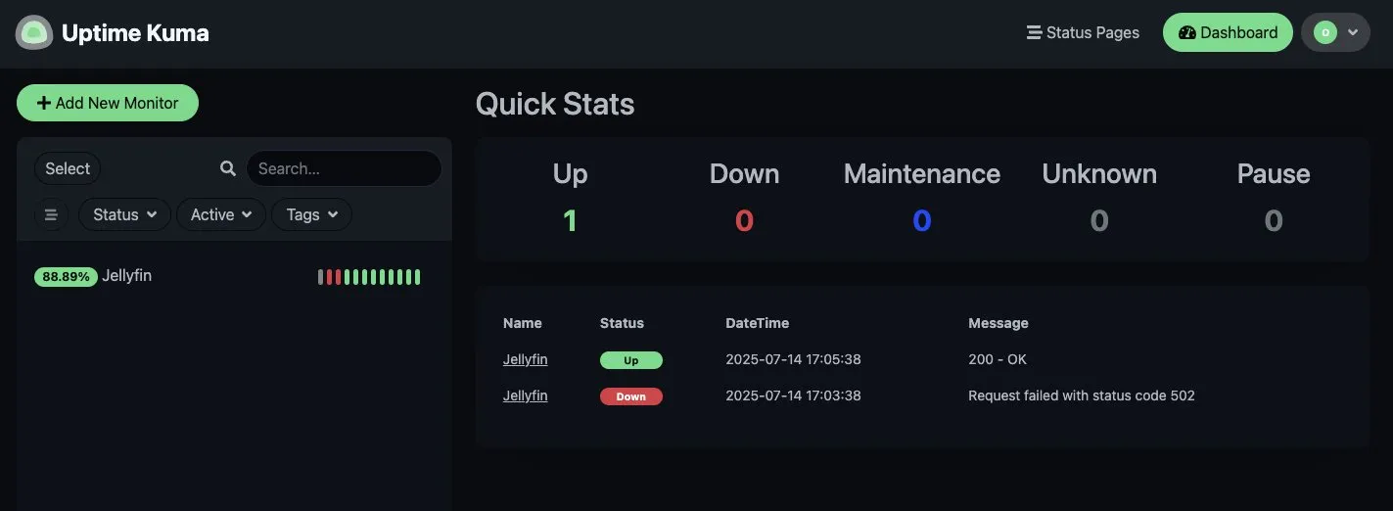This screenshot has height=511, width=1393.
Task: Go to the Dashboard tab
Action: point(1228,32)
